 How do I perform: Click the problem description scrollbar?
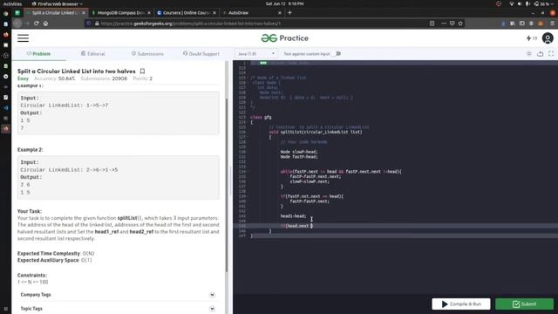click(x=227, y=185)
